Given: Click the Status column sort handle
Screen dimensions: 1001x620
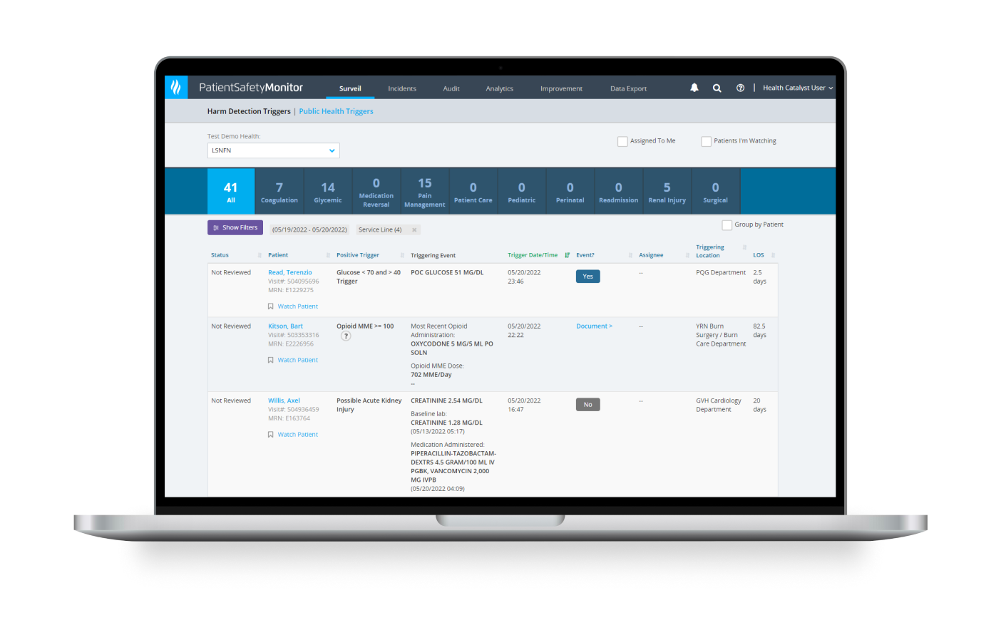Looking at the screenshot, I should click(260, 255).
